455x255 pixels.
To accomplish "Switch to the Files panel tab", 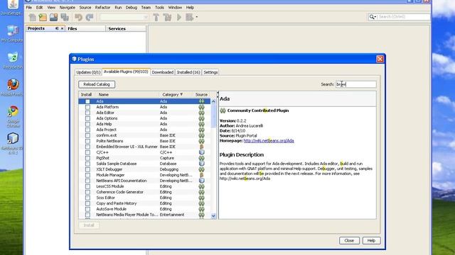I will pos(85,28).
